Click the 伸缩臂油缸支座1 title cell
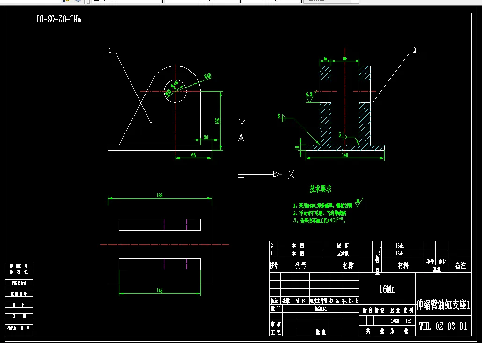The image size is (482, 343). 443,304
